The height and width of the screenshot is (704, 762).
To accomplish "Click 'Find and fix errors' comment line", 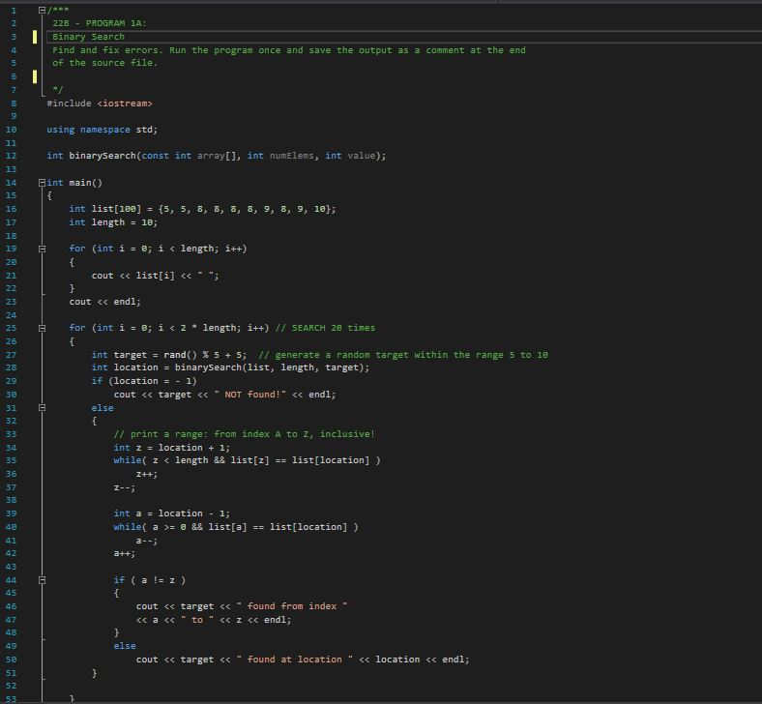I will coord(289,50).
